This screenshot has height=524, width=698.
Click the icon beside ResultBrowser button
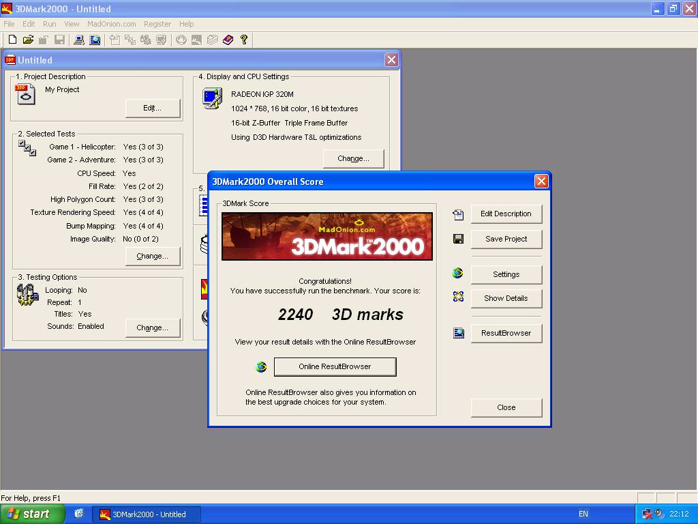click(459, 332)
